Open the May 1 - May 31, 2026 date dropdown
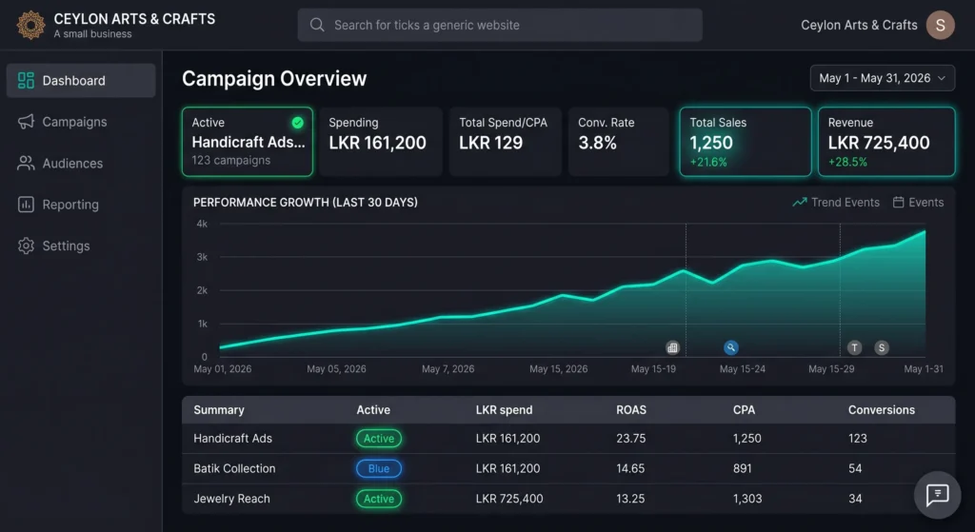This screenshot has height=532, width=975. (883, 78)
